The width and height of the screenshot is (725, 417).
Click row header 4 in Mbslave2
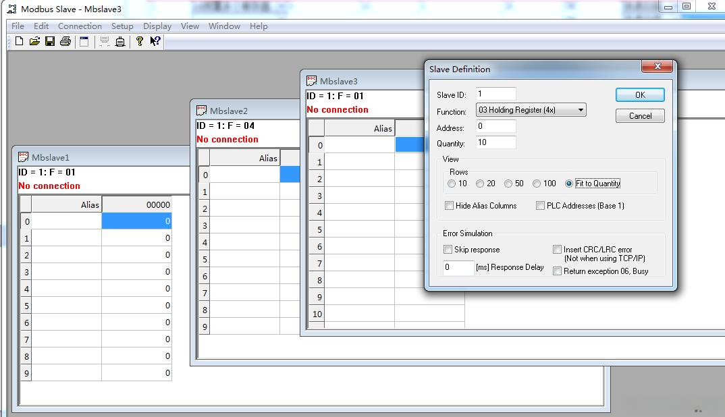[x=205, y=242]
